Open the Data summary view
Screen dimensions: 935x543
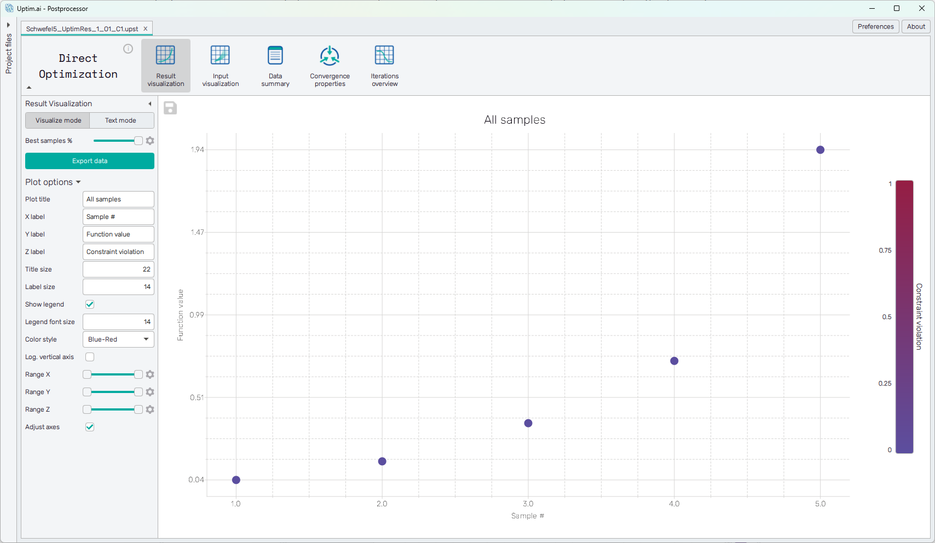click(x=275, y=66)
